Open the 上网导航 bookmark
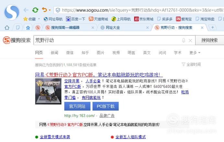 pos(121,19)
